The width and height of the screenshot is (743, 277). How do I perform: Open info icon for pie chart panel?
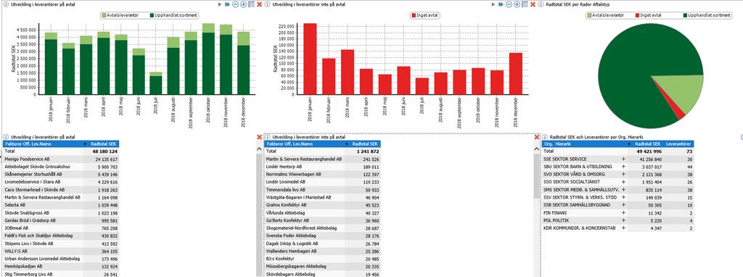coord(541,4)
